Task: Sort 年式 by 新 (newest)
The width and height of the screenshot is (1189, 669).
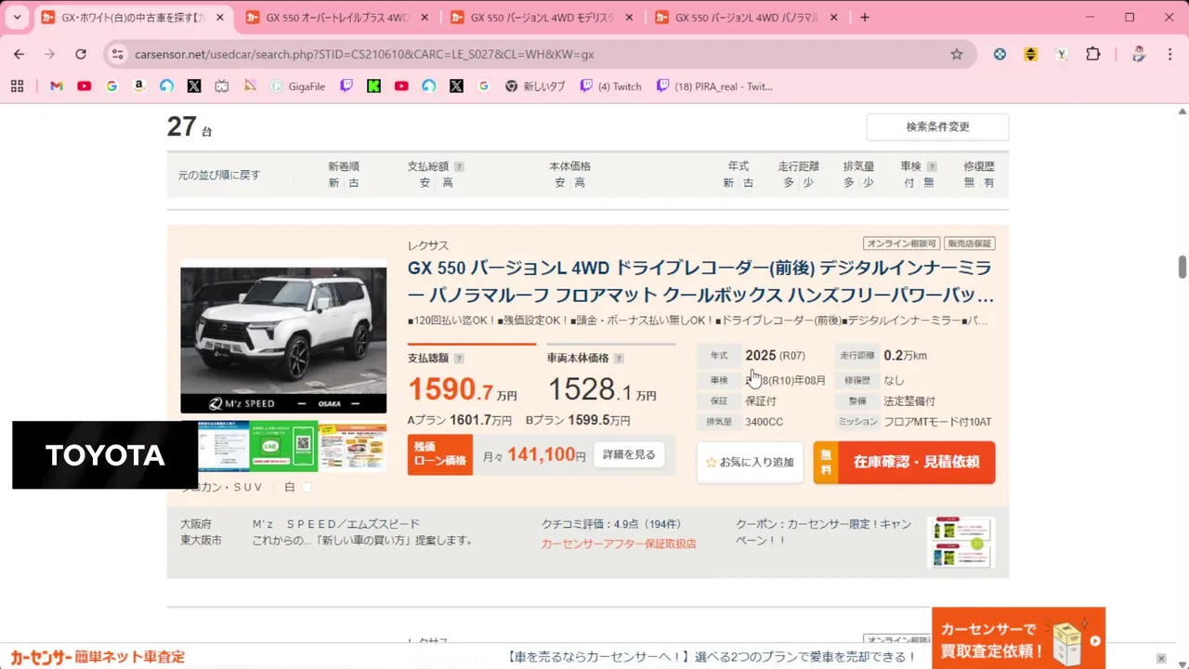Action: (728, 183)
